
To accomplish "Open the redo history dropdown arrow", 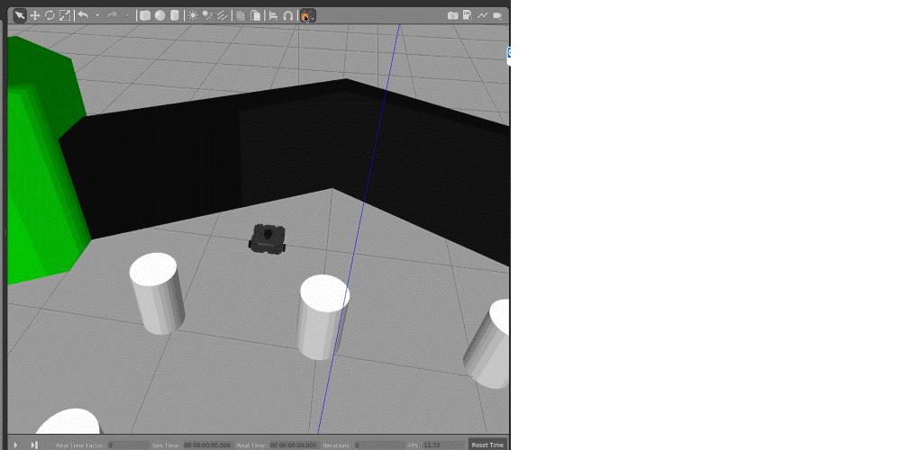I will coord(127,15).
